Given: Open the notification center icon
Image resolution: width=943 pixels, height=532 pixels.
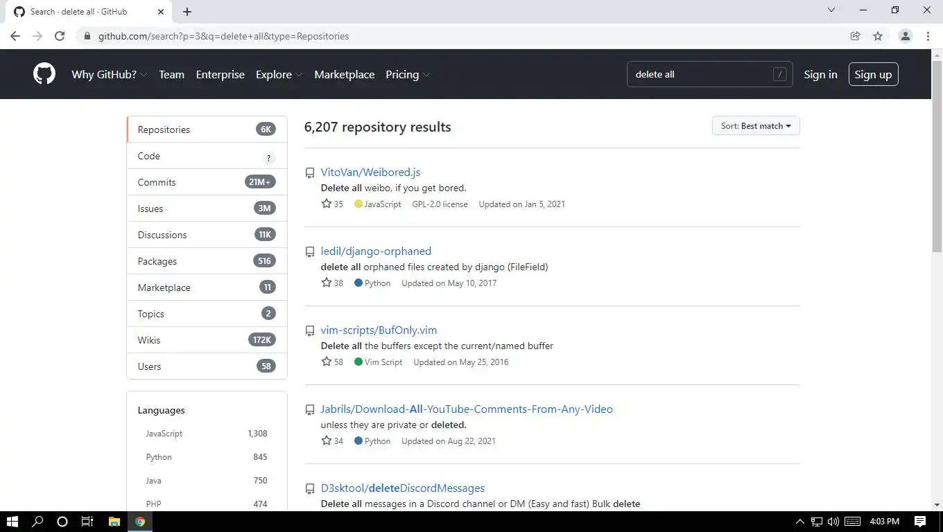Looking at the screenshot, I should point(920,522).
